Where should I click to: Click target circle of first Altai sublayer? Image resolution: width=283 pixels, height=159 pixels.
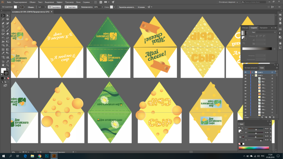272,82
